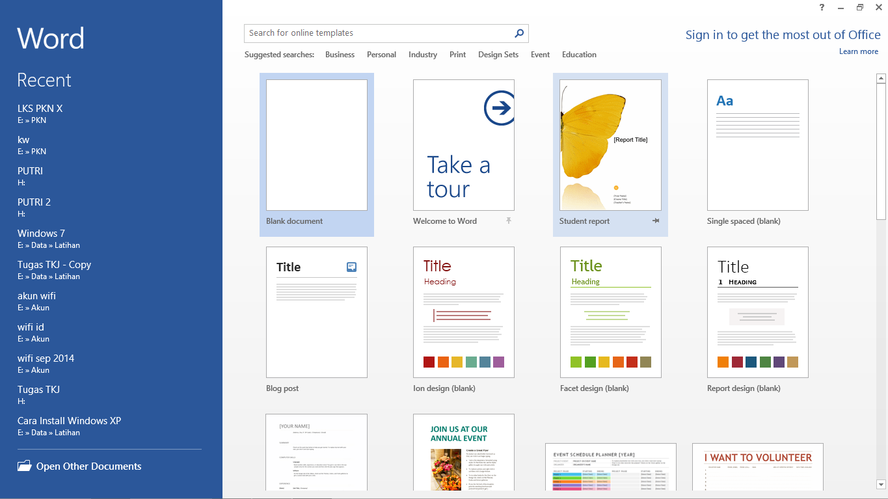Click Sign in to get the most out of Office
The image size is (888, 499).
click(783, 34)
